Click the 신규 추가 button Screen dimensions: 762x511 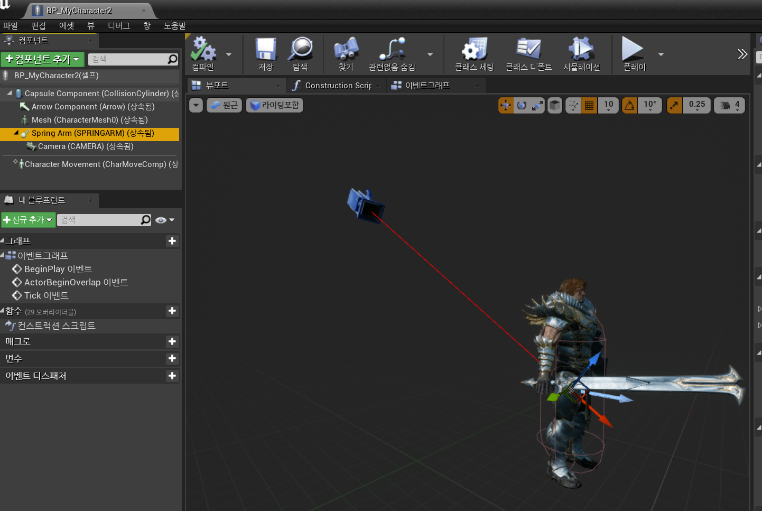[28, 220]
